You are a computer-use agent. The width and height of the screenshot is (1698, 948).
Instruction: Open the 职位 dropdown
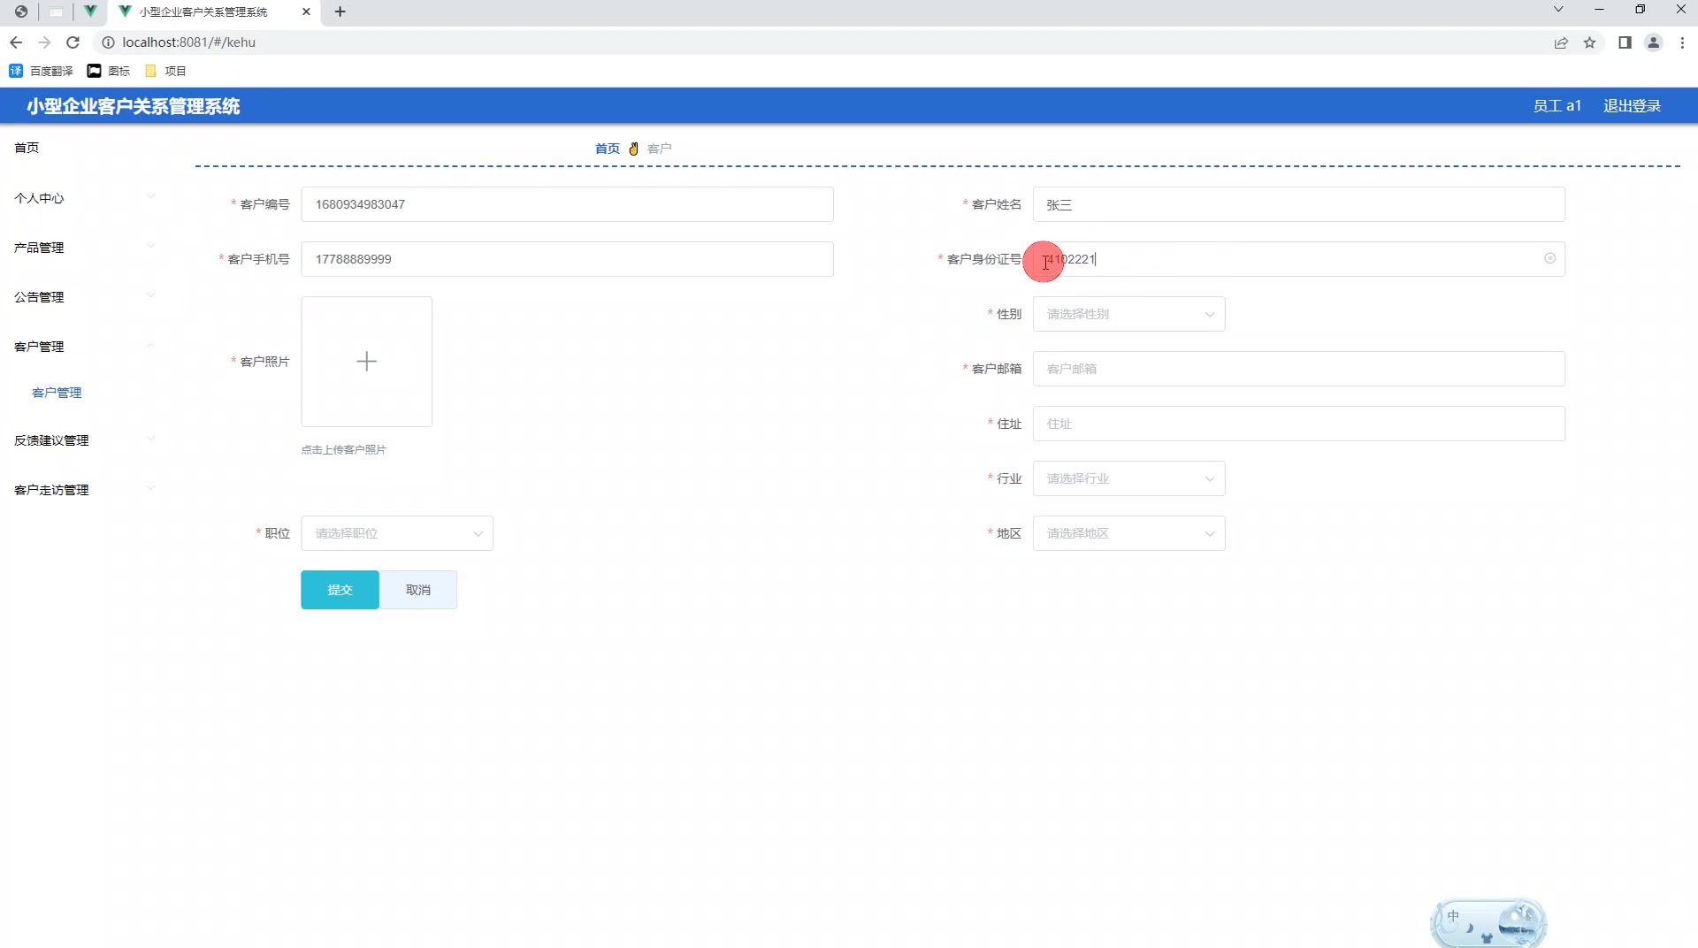pos(397,533)
